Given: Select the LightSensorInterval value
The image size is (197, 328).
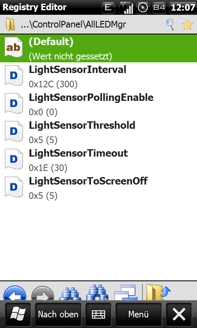Looking at the screenshot, I should click(98, 76).
